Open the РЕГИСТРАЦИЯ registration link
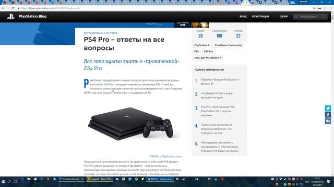 260,17
